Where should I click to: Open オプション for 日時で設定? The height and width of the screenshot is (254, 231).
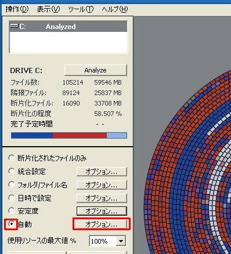102,198
